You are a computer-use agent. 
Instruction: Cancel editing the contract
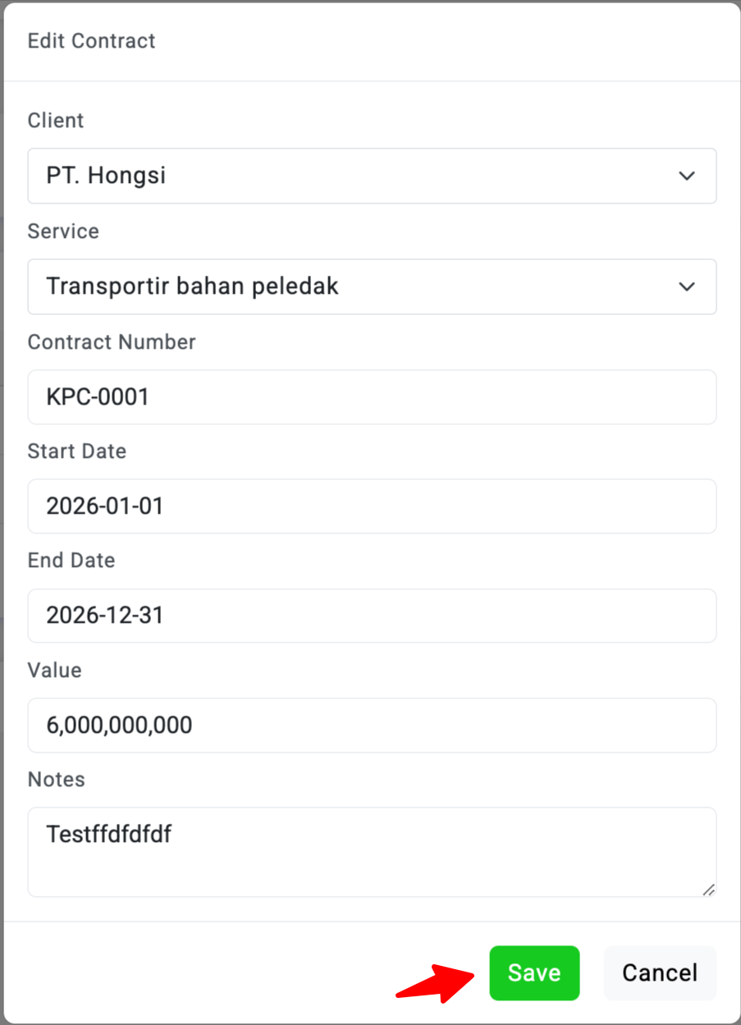pos(660,973)
